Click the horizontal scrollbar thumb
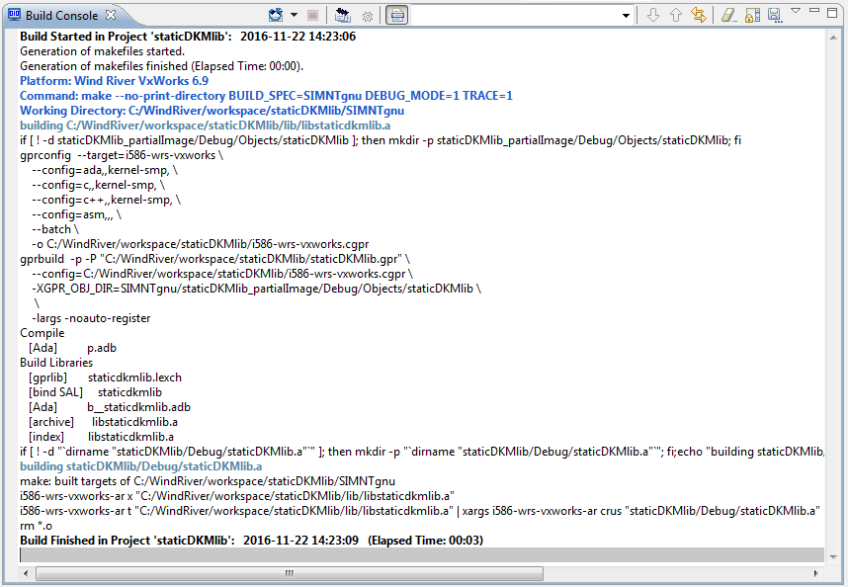Viewport: 848px width, 587px height. [290, 573]
